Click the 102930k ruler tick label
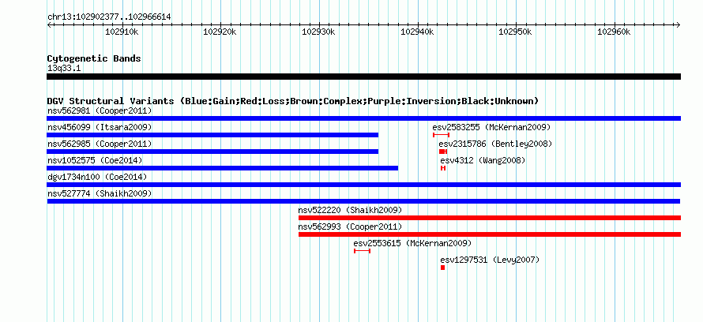The image size is (703, 322). click(x=319, y=32)
